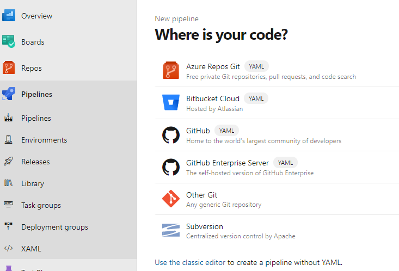Click the YAML badge beside Azure Repos Git
The height and width of the screenshot is (271, 399).
coord(256,66)
